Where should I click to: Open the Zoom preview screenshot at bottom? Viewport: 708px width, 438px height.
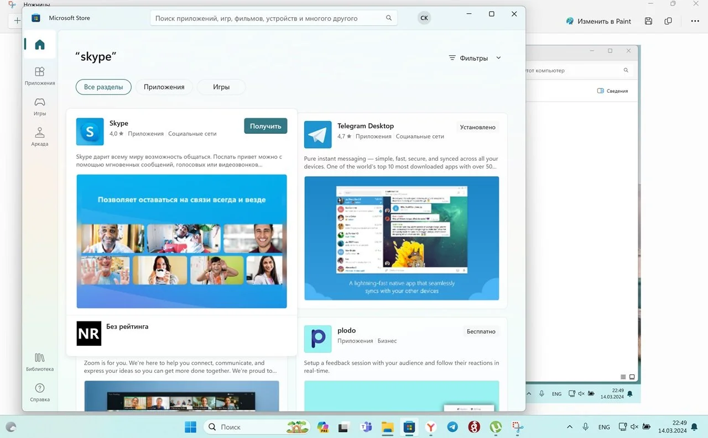(x=181, y=395)
